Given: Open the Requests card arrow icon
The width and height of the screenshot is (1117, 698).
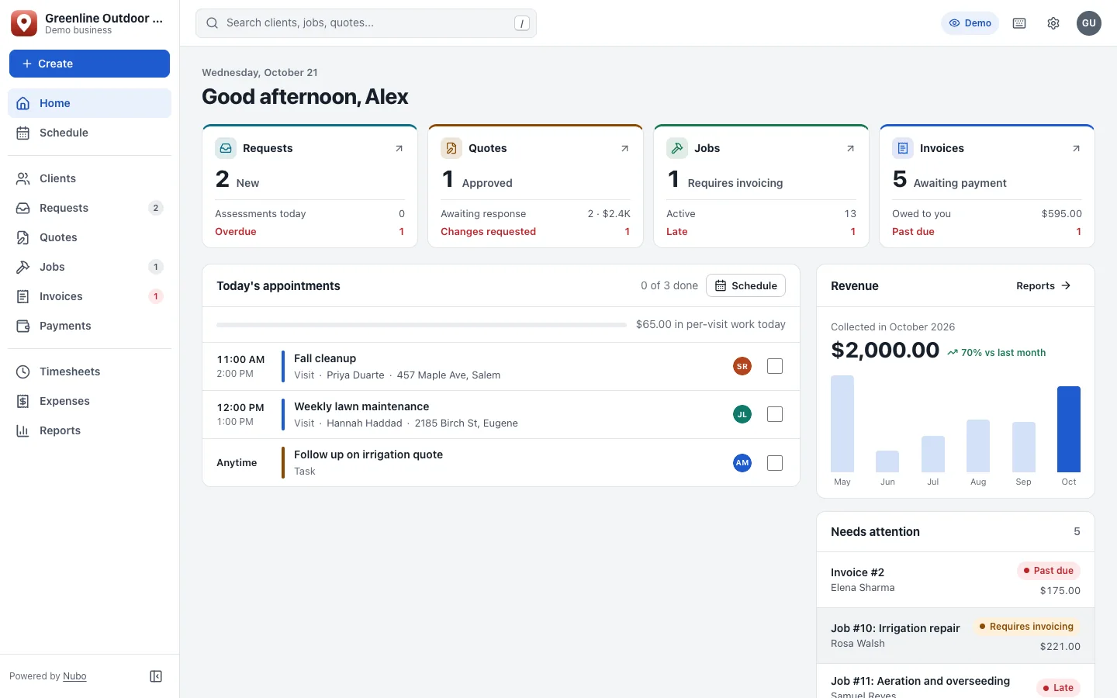Looking at the screenshot, I should (x=399, y=148).
